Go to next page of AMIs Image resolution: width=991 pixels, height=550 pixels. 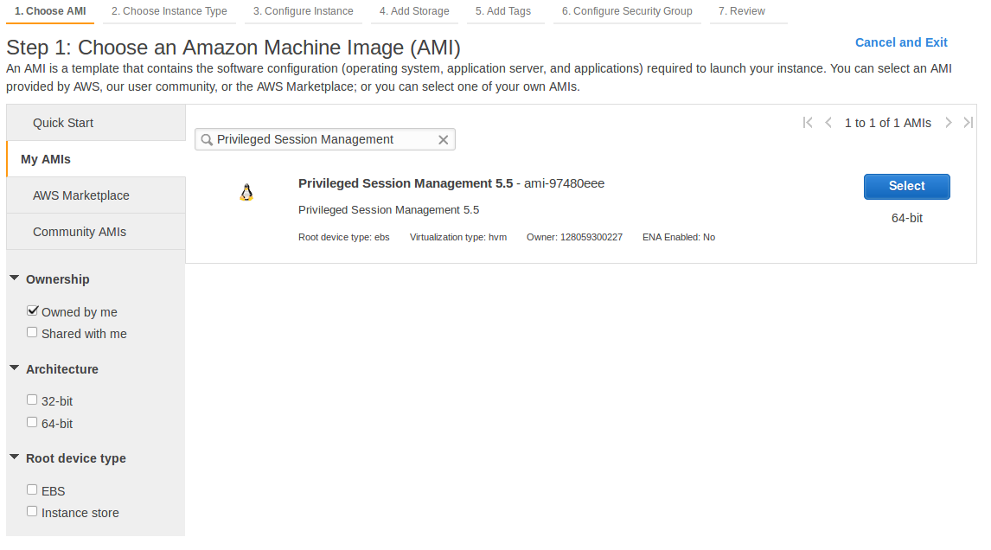949,123
